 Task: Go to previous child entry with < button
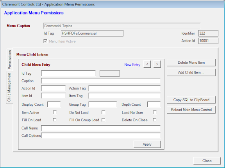(x=147, y=64)
